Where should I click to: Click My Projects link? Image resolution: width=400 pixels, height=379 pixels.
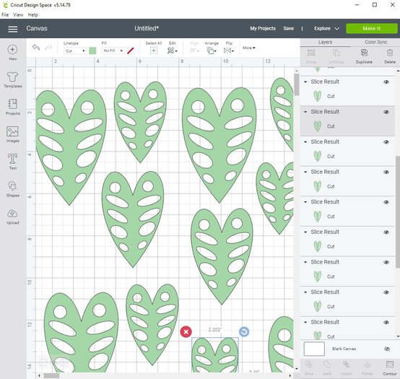pyautogui.click(x=263, y=29)
